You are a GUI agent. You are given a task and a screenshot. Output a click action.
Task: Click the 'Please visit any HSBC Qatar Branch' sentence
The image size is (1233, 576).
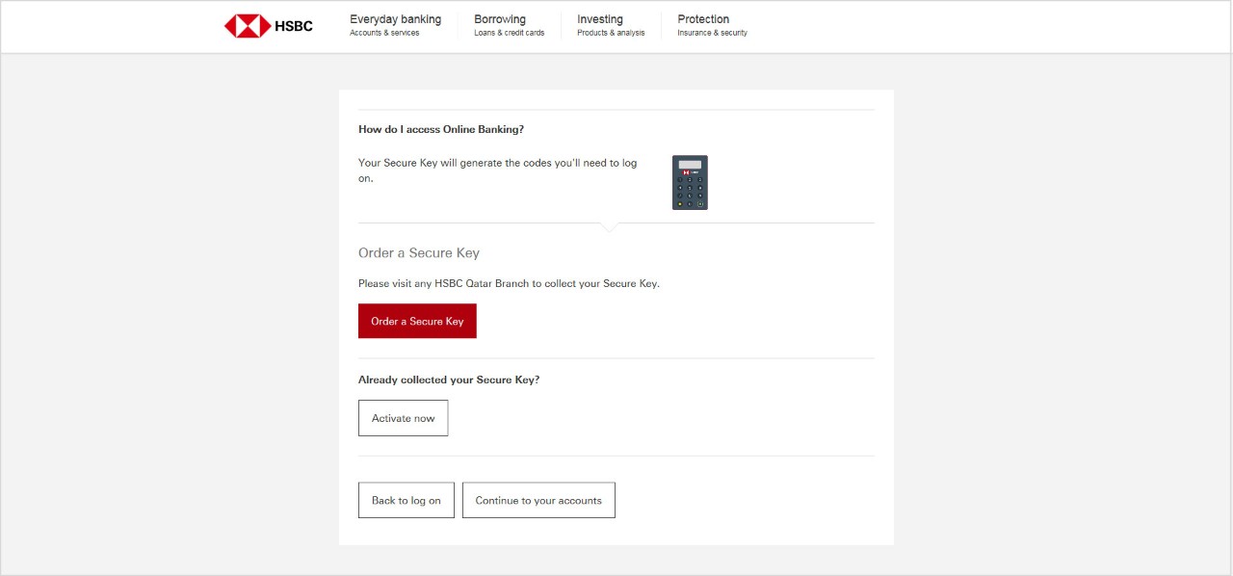(509, 284)
